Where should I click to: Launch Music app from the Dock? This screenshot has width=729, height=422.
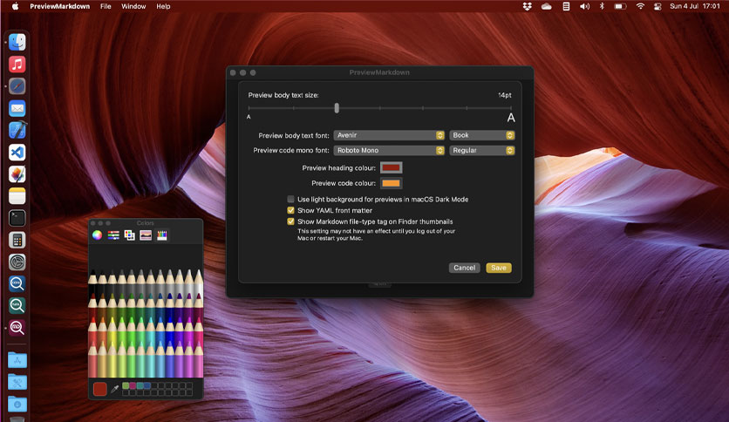(x=17, y=65)
